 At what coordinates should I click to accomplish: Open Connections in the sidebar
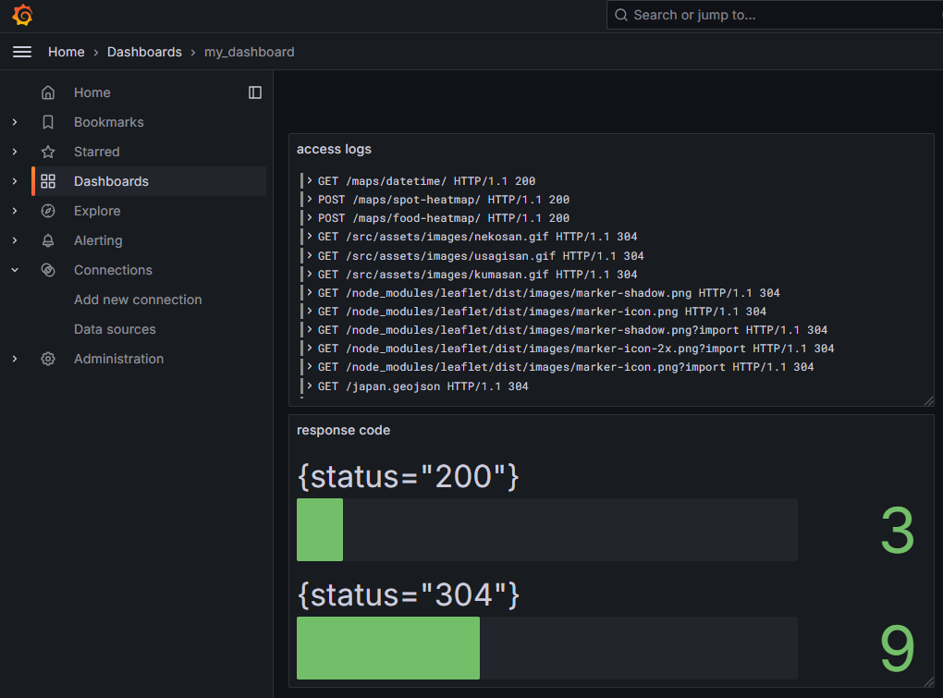pyautogui.click(x=113, y=270)
